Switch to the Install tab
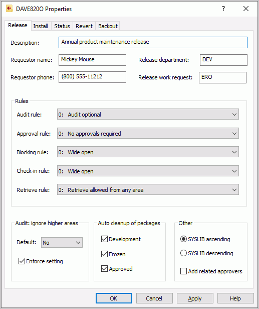 pyautogui.click(x=41, y=26)
